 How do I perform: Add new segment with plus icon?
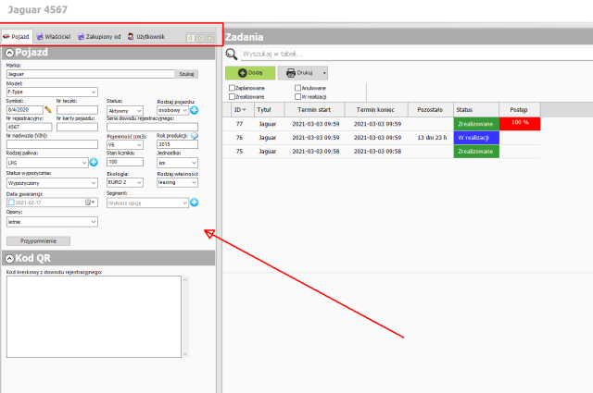click(194, 203)
